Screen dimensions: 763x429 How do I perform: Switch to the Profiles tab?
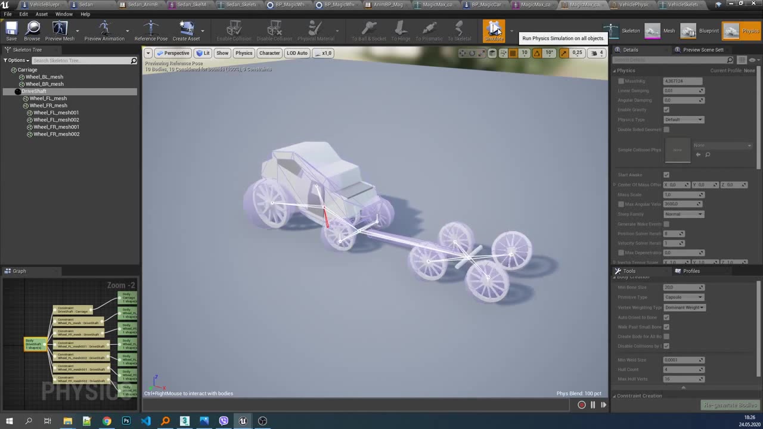[691, 271]
